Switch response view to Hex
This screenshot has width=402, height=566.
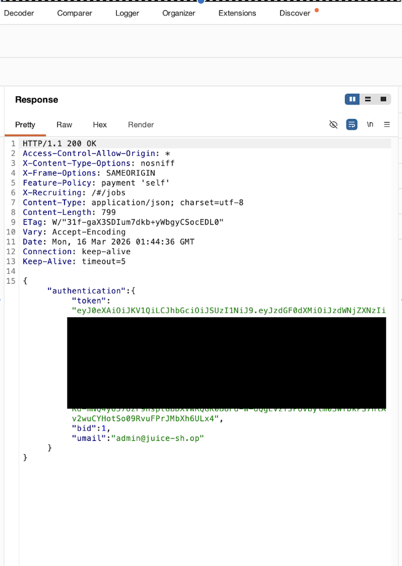100,125
